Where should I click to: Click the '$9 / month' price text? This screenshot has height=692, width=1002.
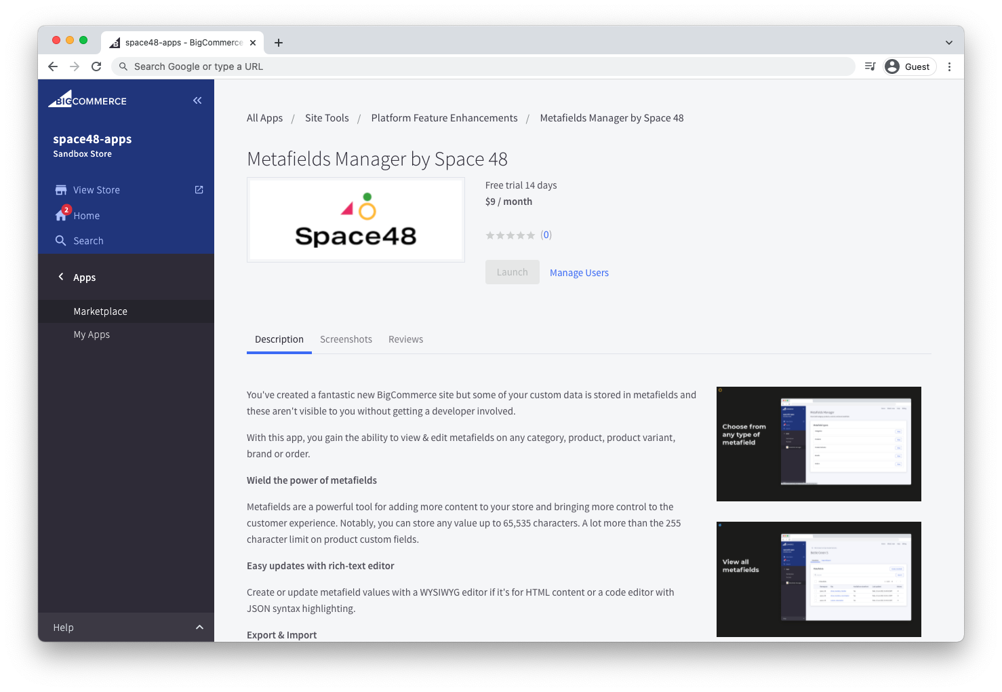pos(509,201)
